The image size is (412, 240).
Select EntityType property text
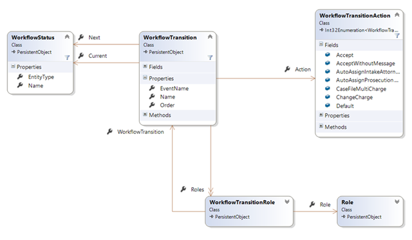(x=41, y=77)
